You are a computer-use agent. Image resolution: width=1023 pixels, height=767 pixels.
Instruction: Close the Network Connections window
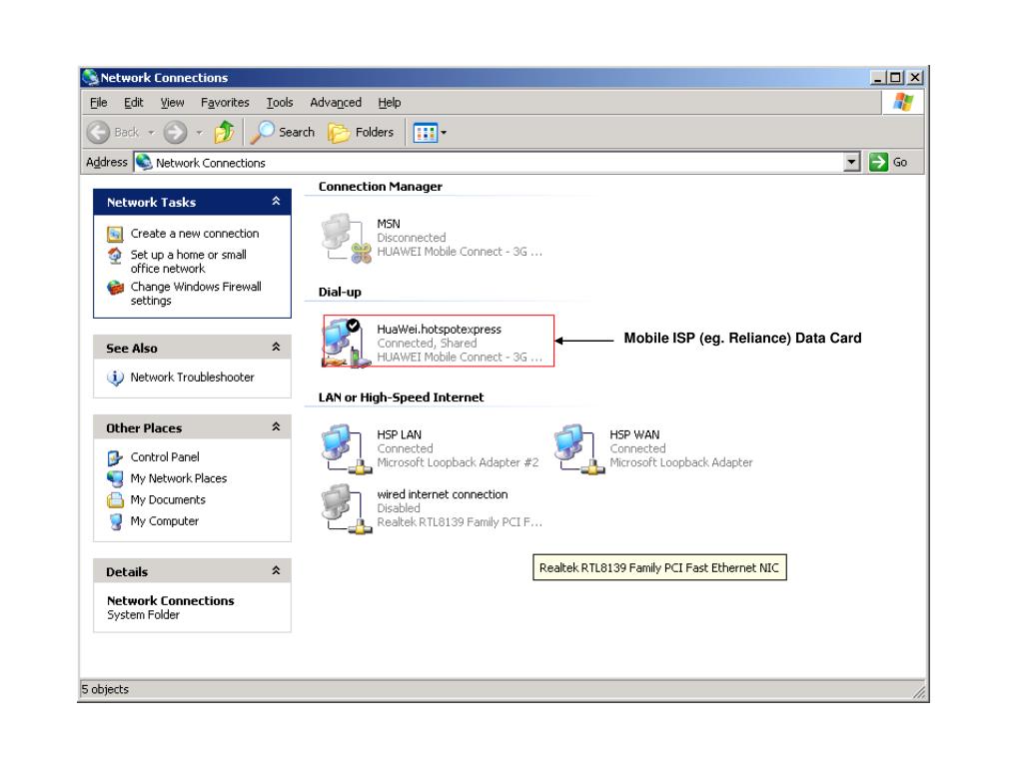915,78
